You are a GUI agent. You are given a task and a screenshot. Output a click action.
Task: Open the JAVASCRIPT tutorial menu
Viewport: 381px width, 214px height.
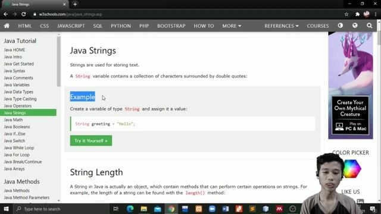tap(71, 26)
